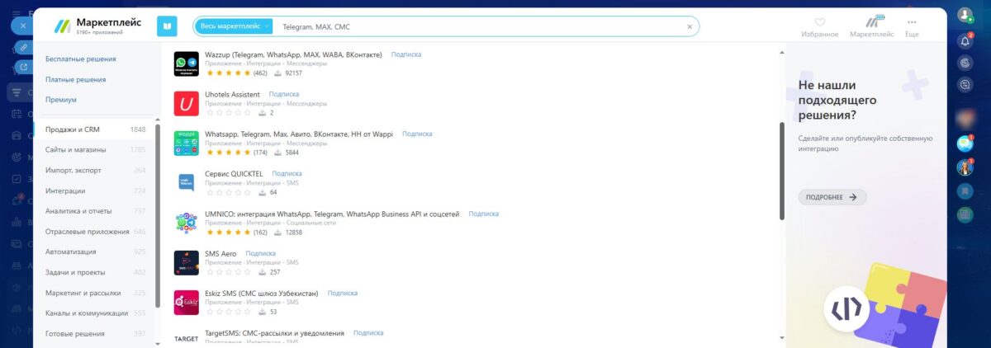Select Аналитика и отчеты category
Viewport: 991px width, 348px height.
point(94,211)
